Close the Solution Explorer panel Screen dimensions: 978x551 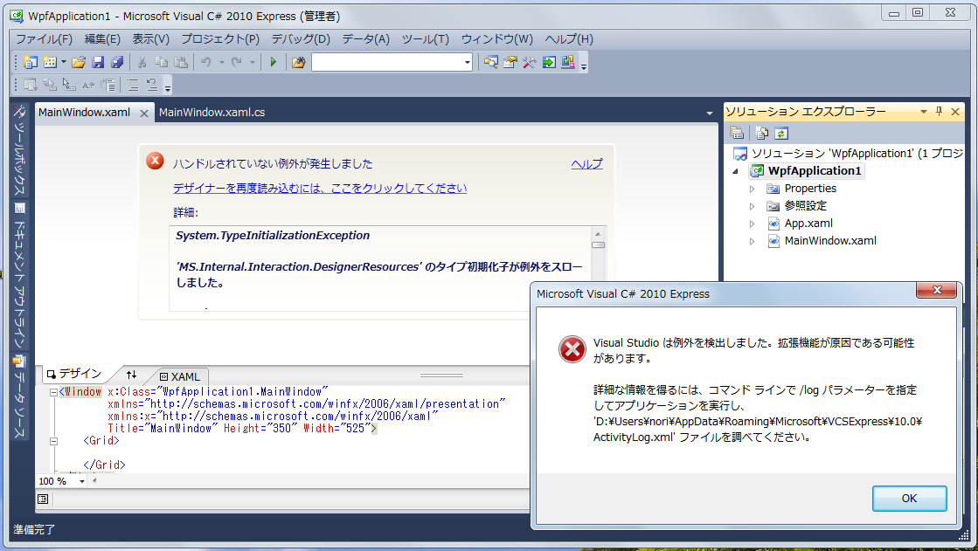point(955,112)
